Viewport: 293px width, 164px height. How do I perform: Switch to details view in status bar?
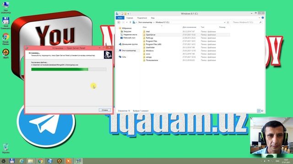pos(259,111)
